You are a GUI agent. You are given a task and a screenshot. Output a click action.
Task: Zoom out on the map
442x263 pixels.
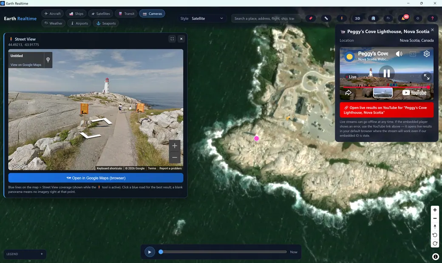(x=435, y=218)
